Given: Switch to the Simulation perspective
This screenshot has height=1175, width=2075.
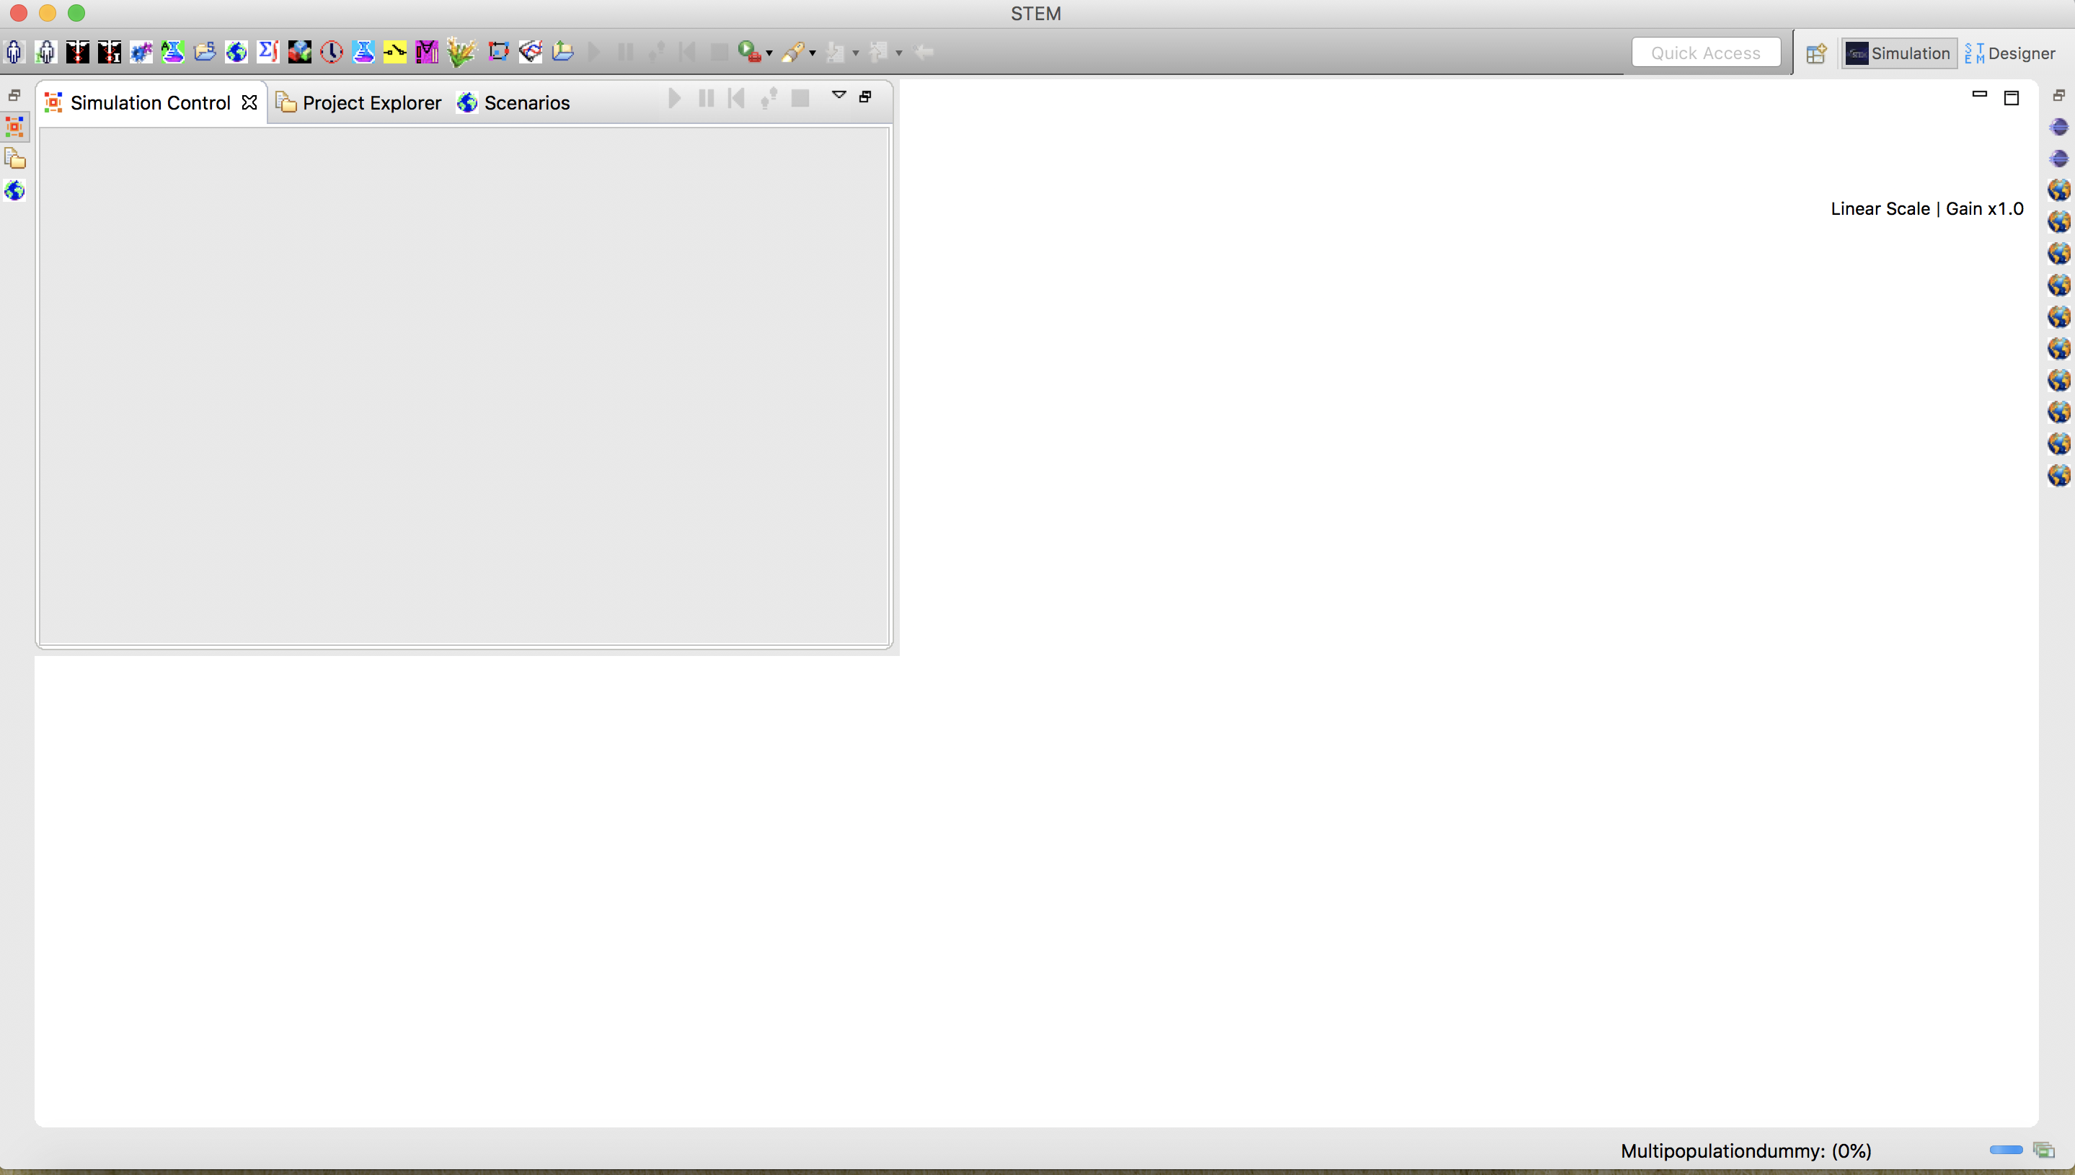Looking at the screenshot, I should (x=1898, y=53).
